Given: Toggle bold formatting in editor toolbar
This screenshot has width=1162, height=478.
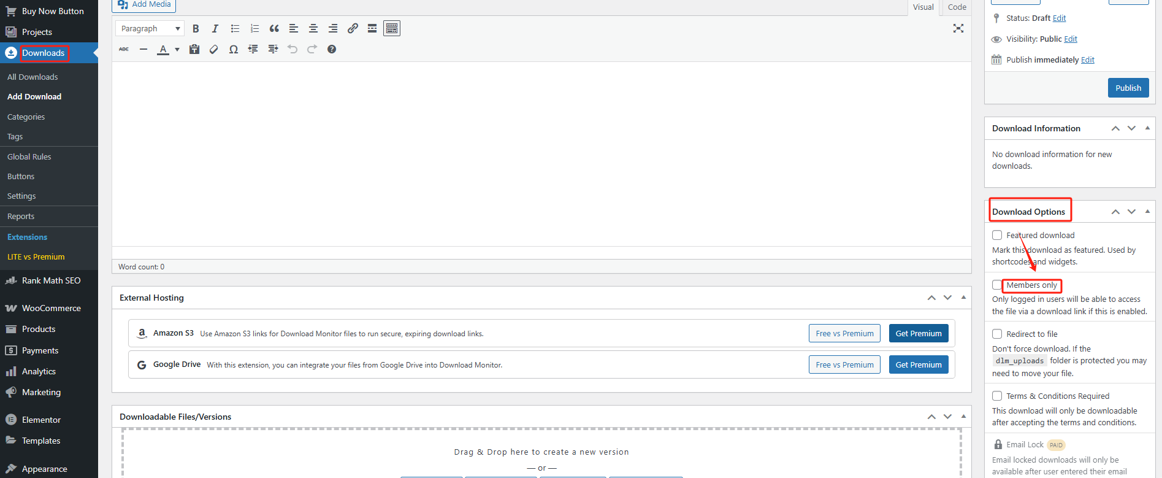Looking at the screenshot, I should coord(196,29).
